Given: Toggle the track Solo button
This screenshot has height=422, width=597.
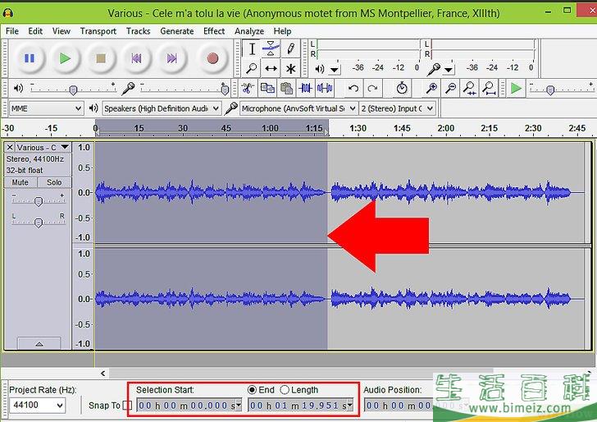Looking at the screenshot, I should (54, 182).
